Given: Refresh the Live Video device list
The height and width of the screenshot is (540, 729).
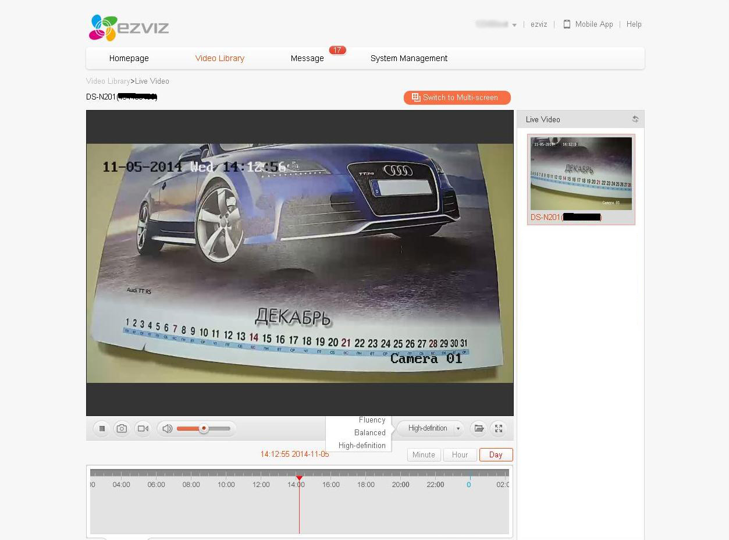Looking at the screenshot, I should [x=635, y=119].
